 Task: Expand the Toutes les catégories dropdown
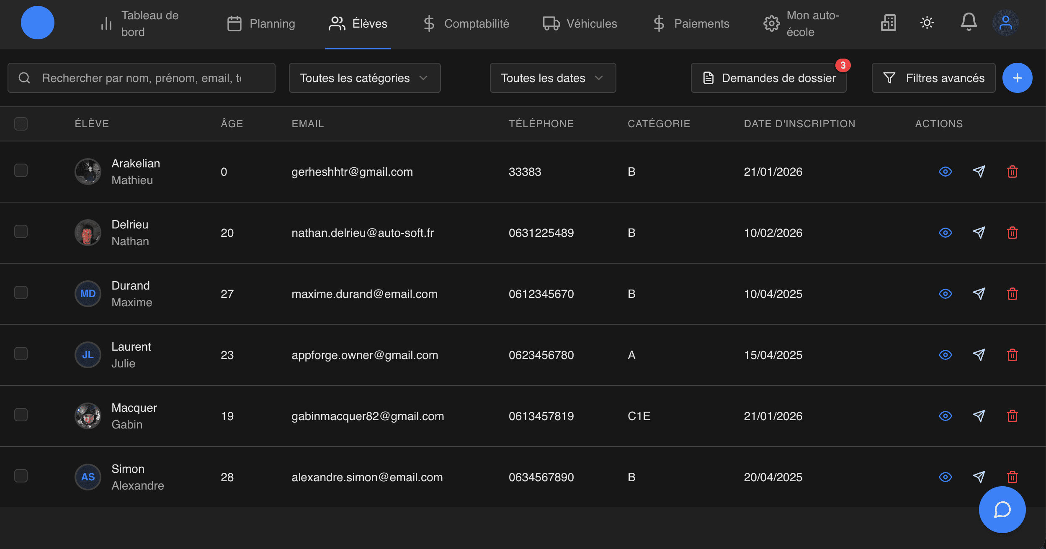(364, 78)
